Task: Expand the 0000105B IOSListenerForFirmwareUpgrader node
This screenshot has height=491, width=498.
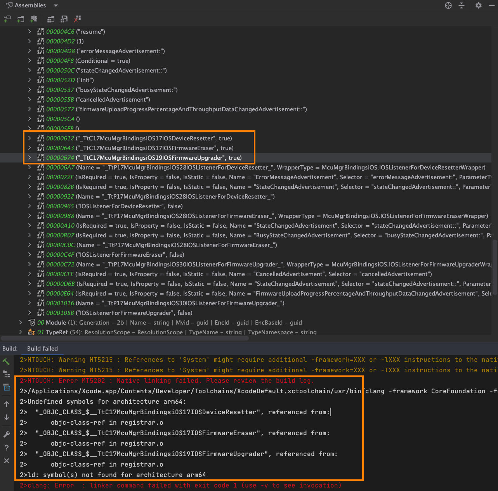Action: coord(29,313)
